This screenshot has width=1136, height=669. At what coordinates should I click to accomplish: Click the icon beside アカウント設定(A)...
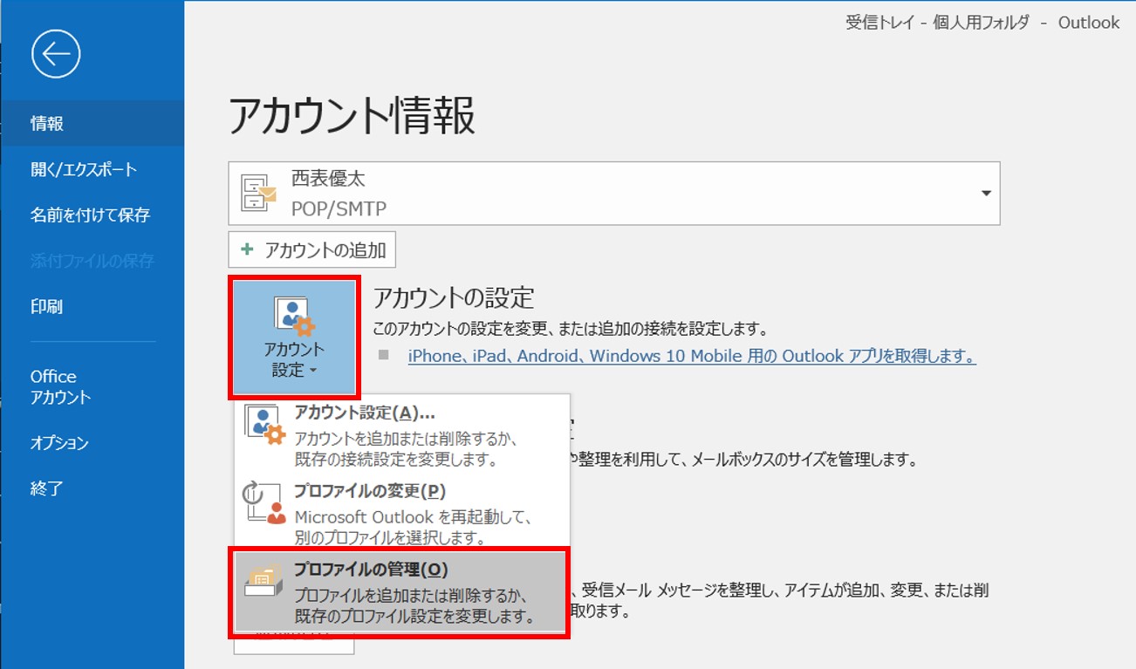point(263,425)
